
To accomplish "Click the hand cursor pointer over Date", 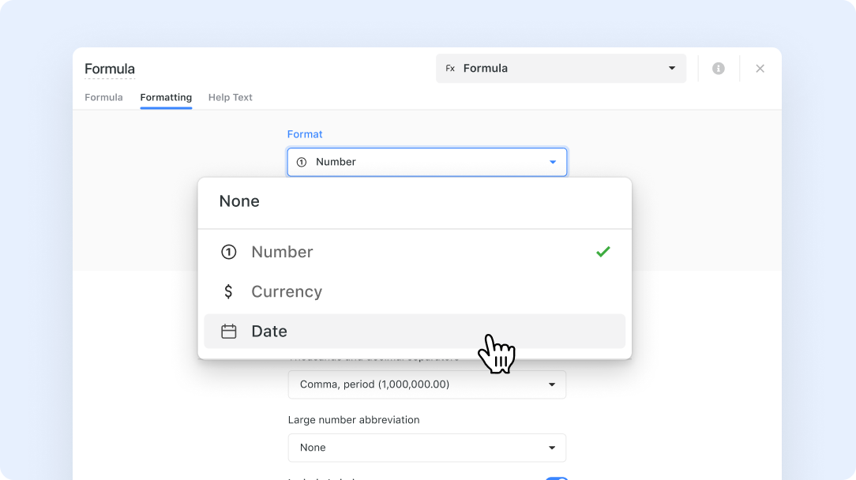I will [498, 355].
